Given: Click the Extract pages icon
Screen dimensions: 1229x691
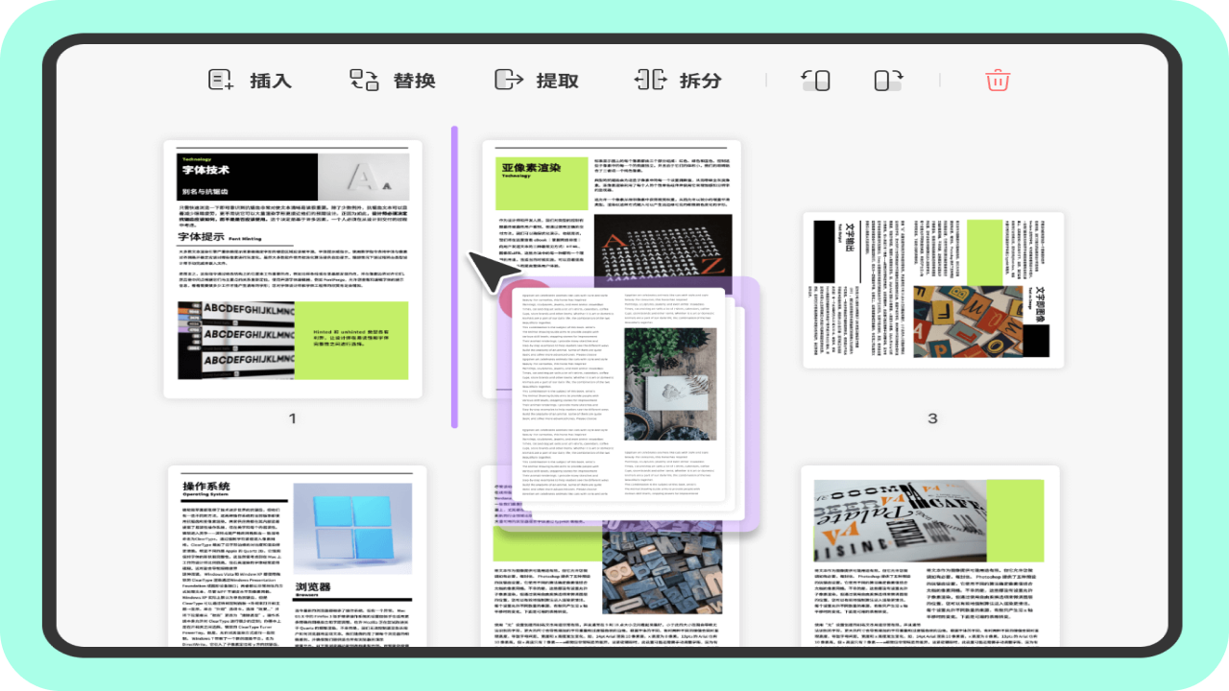Looking at the screenshot, I should coord(508,81).
